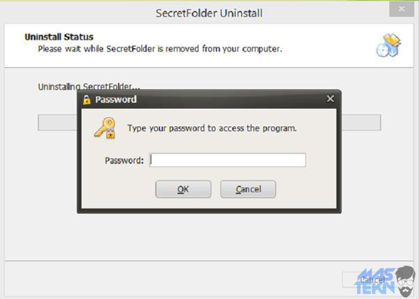Image resolution: width=419 pixels, height=299 pixels.
Task: Click "Type your password to access the program" text
Action: click(x=212, y=128)
